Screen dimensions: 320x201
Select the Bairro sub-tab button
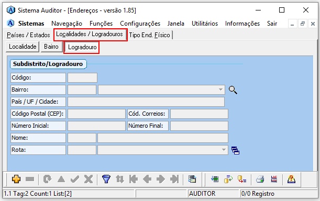pos(51,47)
